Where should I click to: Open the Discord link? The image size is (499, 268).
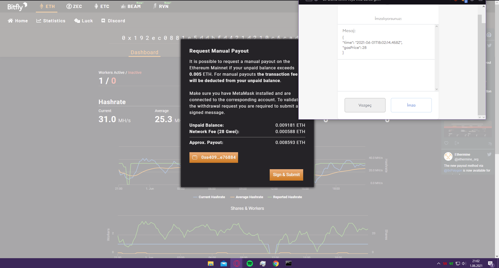point(113,21)
